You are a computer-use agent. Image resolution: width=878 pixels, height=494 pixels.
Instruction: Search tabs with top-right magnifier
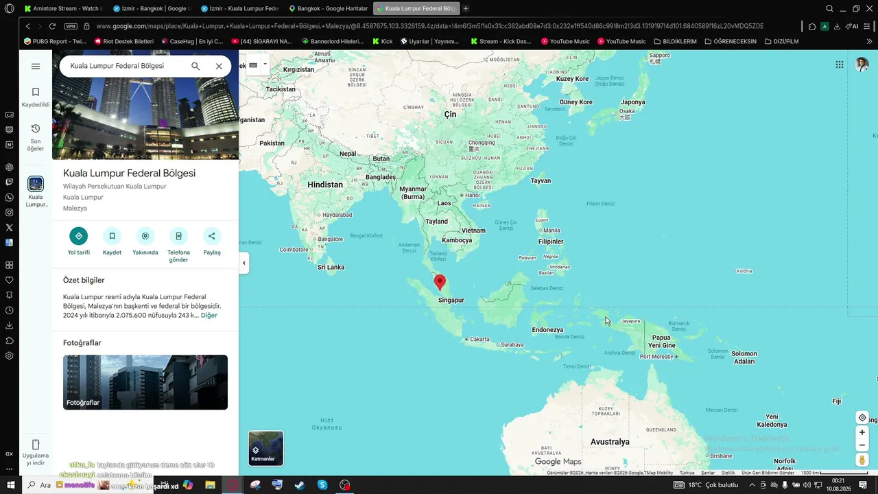[829, 9]
